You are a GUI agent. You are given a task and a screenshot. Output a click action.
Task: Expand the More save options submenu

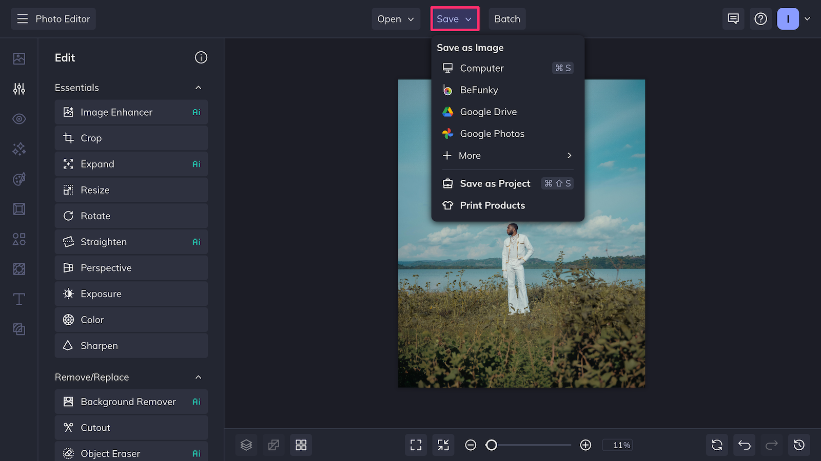(x=507, y=155)
